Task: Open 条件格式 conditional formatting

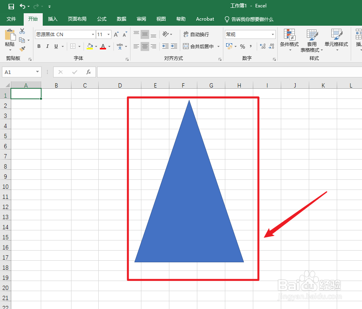Action: [289, 40]
